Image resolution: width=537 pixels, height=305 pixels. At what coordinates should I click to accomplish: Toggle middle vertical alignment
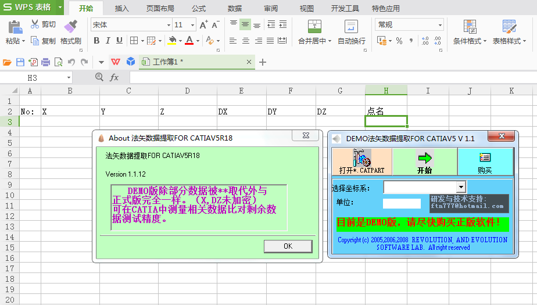[245, 24]
